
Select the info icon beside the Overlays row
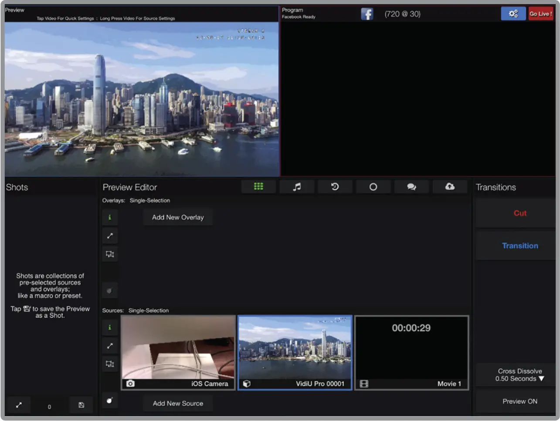[x=109, y=217]
